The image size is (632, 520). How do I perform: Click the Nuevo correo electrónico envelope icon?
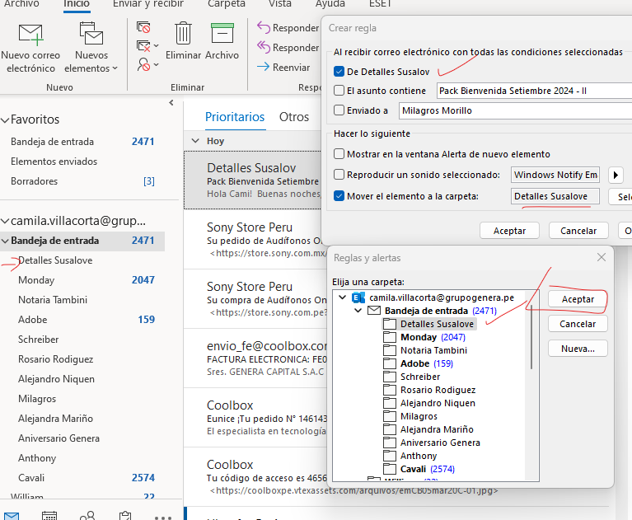[31, 35]
